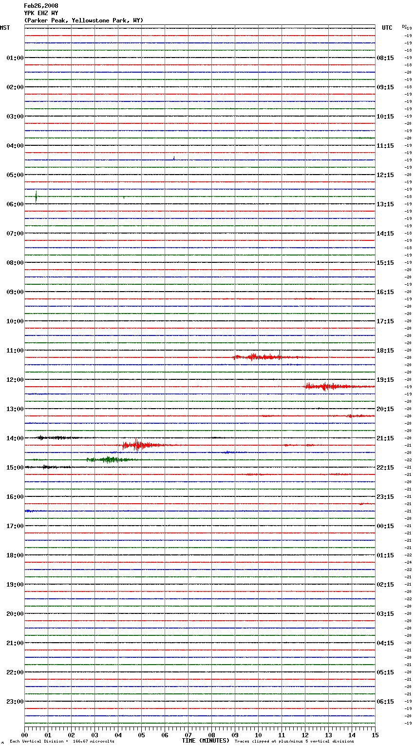This screenshot has width=414, height=748.
Task: Click the '15' minute axis tick label
Action: 375,735
